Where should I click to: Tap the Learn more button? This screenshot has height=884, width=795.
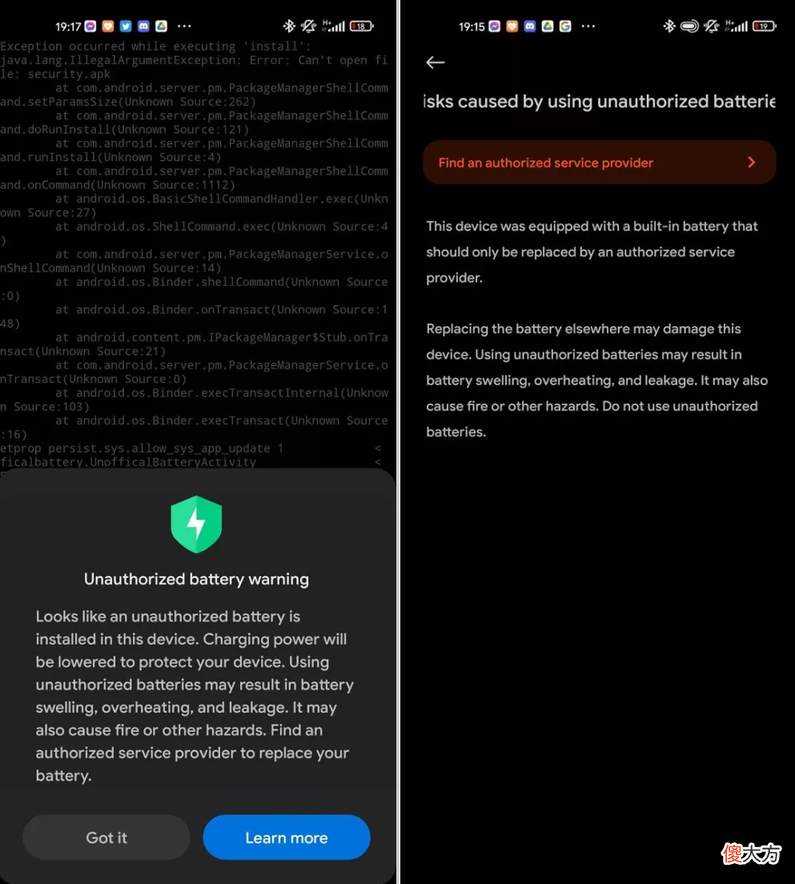click(x=287, y=838)
